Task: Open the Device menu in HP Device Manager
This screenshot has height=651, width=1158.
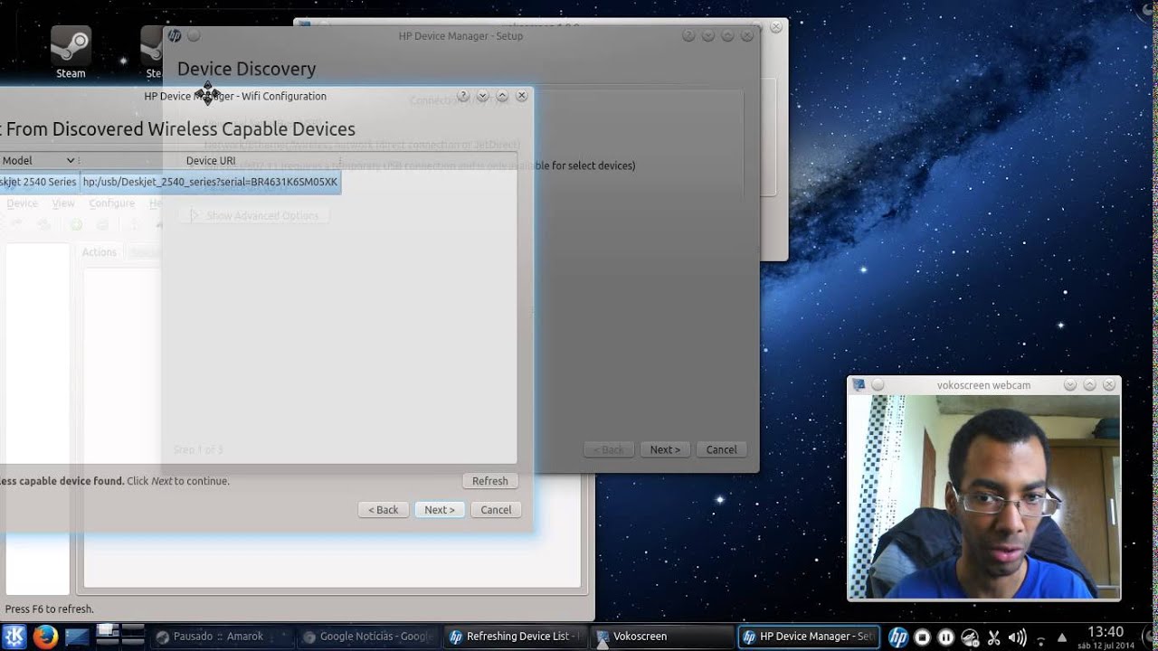Action: tap(22, 203)
